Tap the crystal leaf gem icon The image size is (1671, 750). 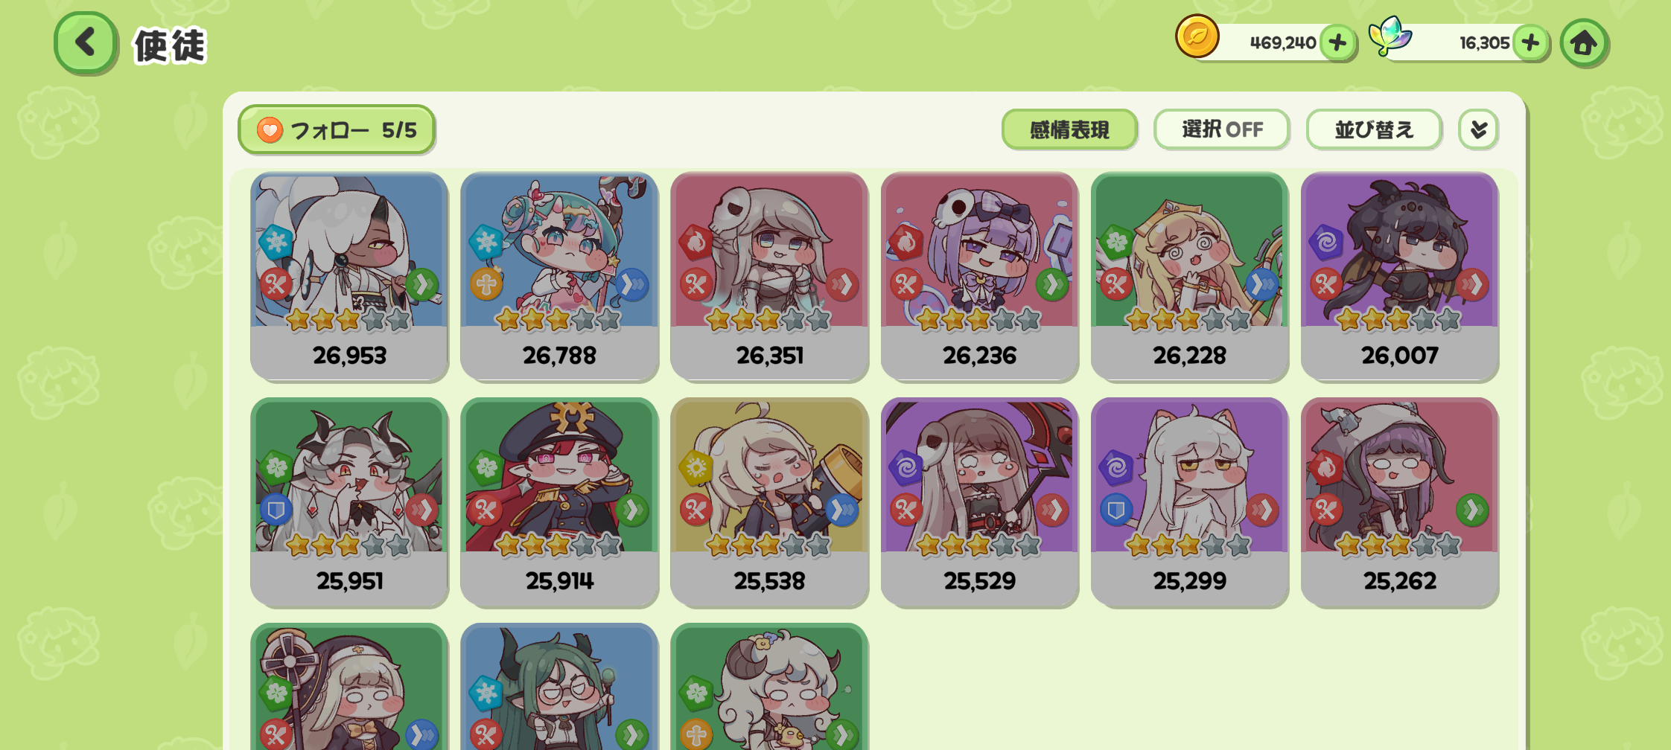1390,35
